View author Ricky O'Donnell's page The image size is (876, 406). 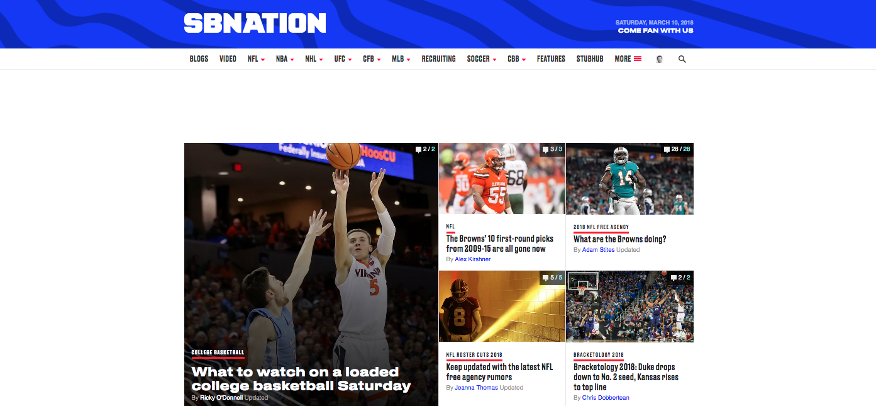point(221,398)
